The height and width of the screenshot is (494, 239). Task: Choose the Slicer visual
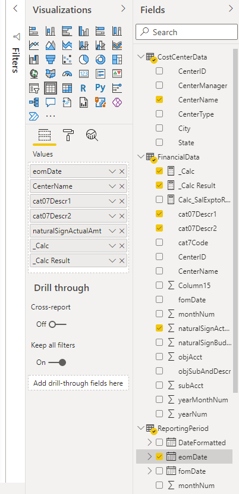coord(34,88)
